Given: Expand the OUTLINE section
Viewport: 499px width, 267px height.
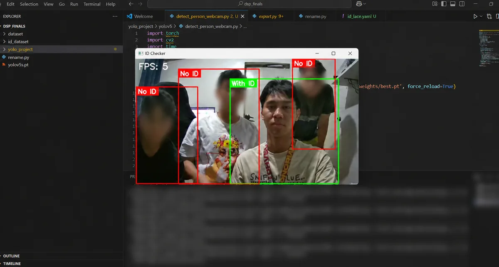Looking at the screenshot, I should tap(61, 256).
